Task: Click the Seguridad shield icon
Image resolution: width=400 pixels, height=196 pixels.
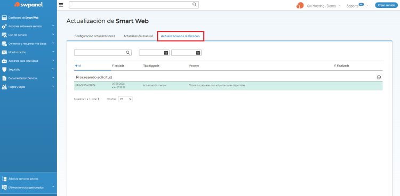Action: [4, 69]
